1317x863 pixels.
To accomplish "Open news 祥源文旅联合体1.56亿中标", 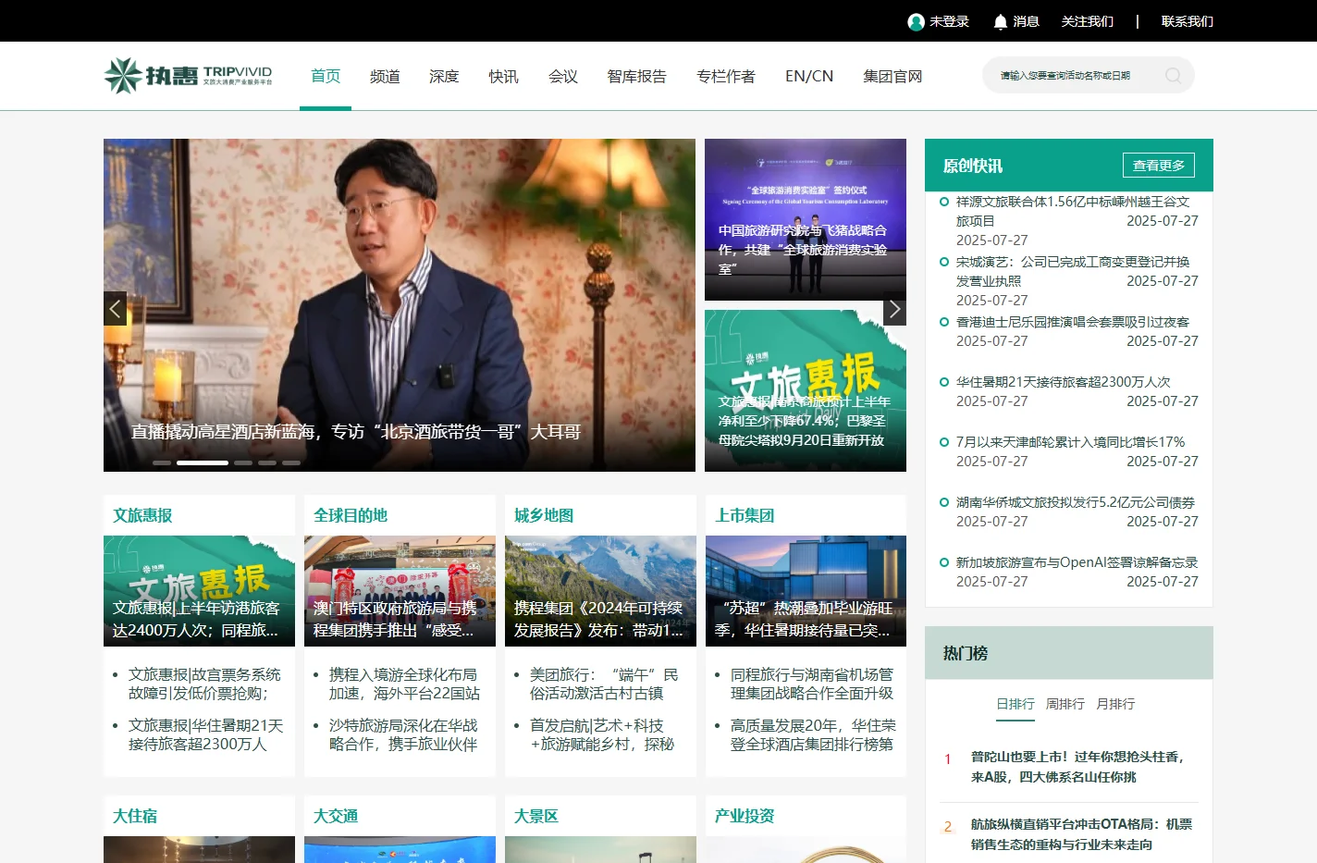I will [1073, 211].
